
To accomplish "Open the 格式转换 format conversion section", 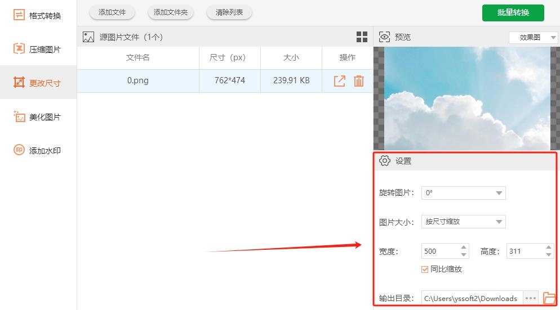I will (x=37, y=15).
